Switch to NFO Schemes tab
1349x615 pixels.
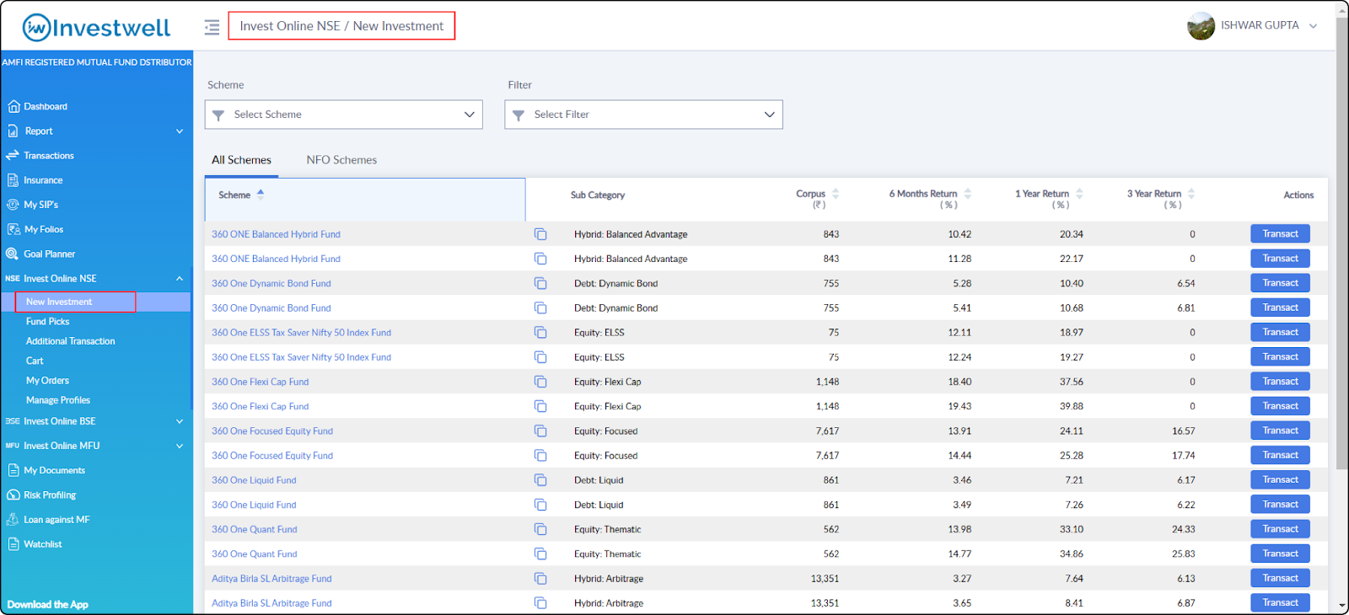(341, 160)
